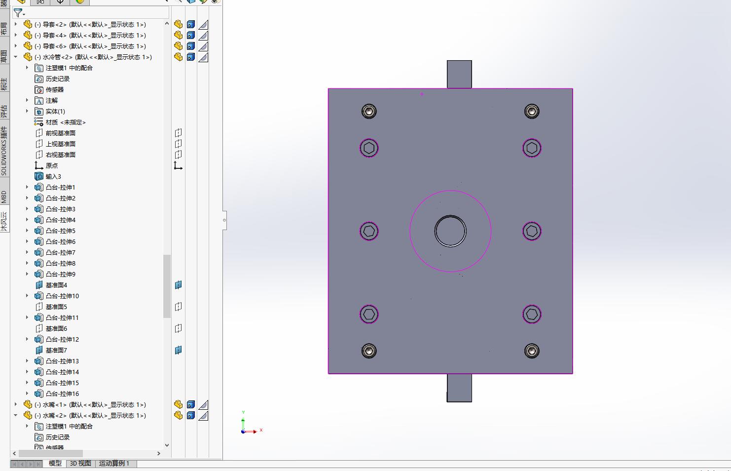Image resolution: width=731 pixels, height=471 pixels.
Task: Click horizontal scroll right arrow in tree
Action: pyautogui.click(x=158, y=453)
